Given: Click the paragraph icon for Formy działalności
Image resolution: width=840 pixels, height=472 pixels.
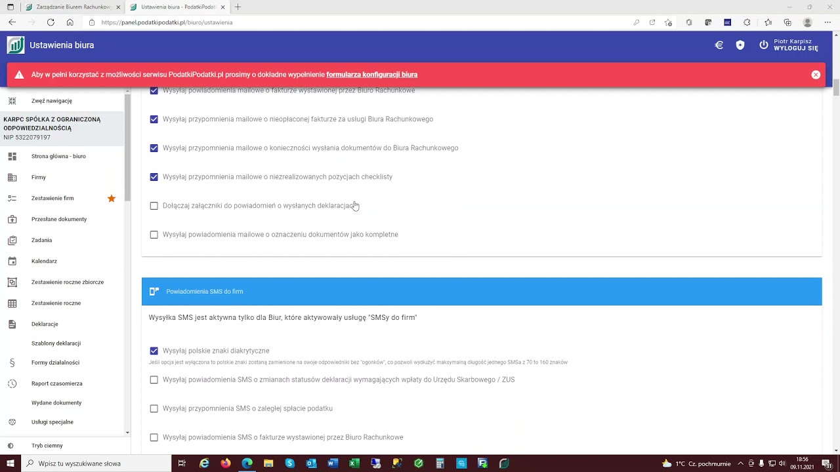Looking at the screenshot, I should point(12,363).
